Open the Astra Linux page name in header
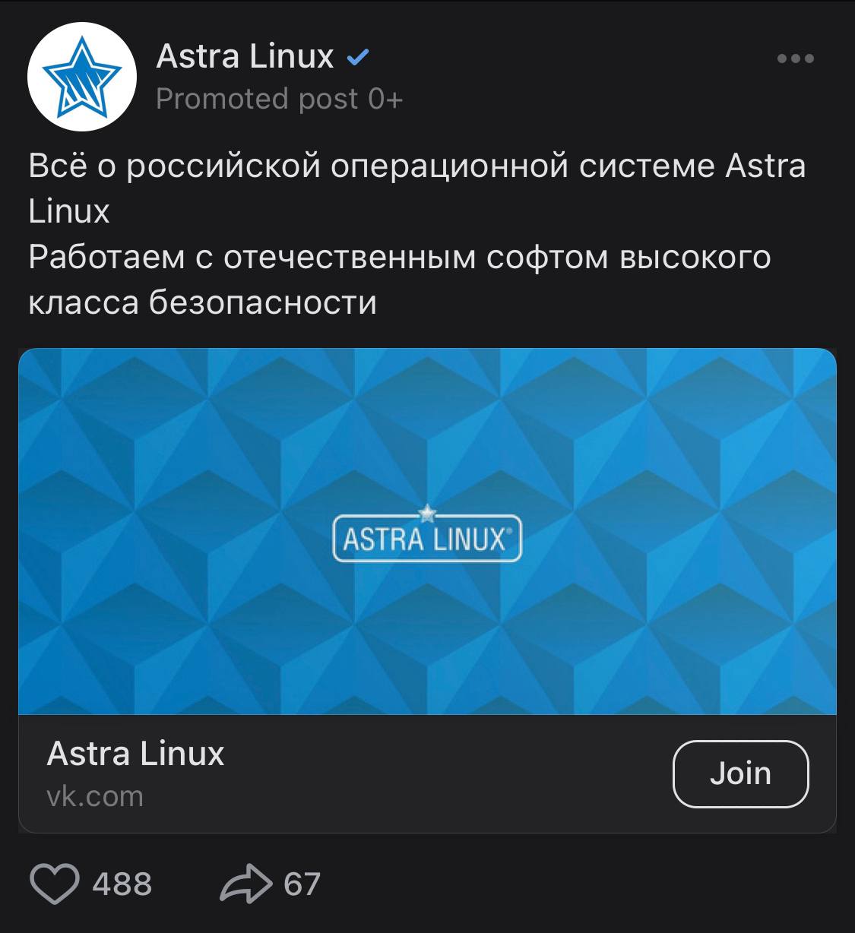855x933 pixels. coord(245,56)
